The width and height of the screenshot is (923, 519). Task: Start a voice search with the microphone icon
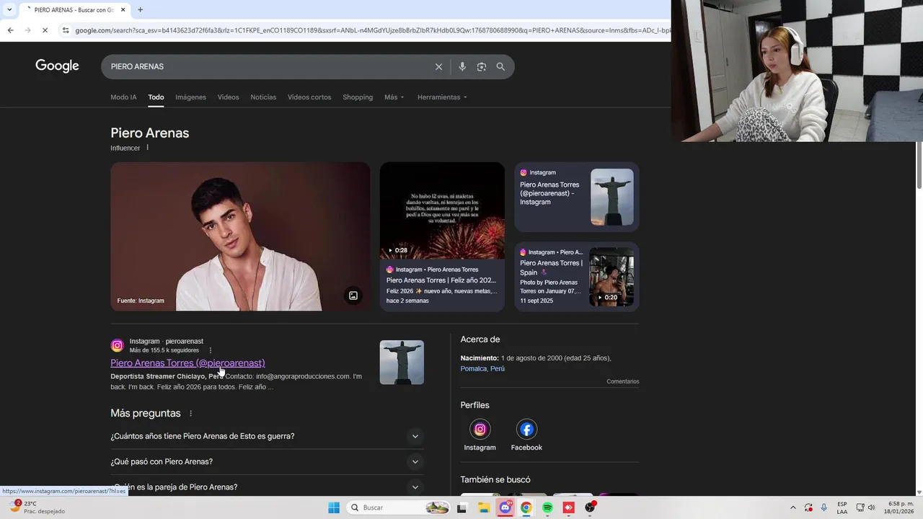click(x=462, y=66)
